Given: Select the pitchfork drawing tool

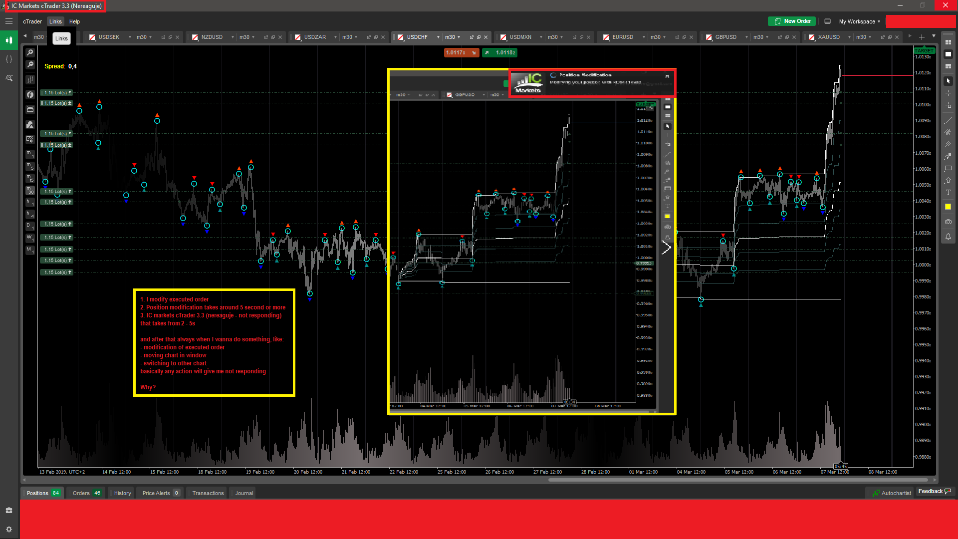Looking at the screenshot, I should point(948,144).
